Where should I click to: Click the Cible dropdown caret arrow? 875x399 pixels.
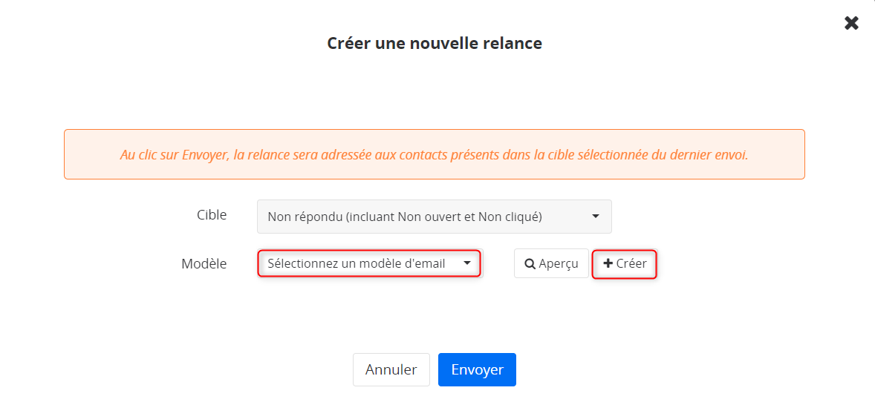pos(596,217)
